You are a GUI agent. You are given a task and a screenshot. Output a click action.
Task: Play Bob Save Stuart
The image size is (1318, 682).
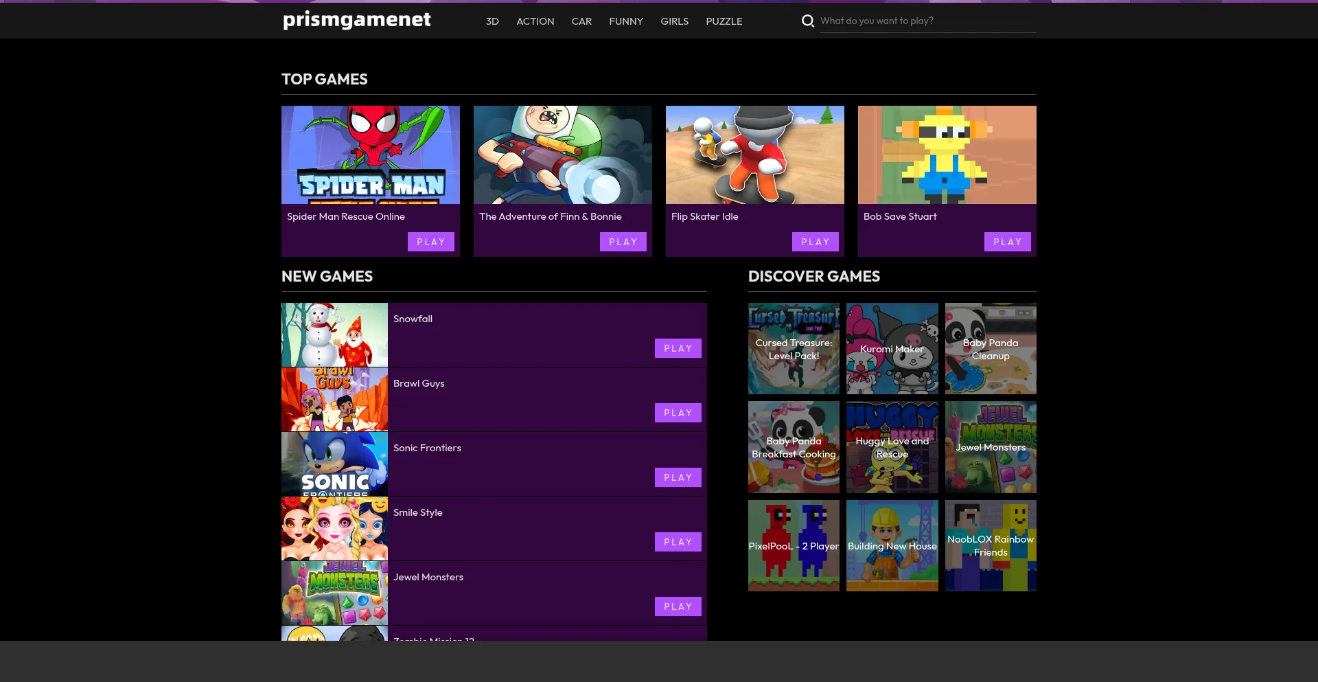click(x=1008, y=242)
